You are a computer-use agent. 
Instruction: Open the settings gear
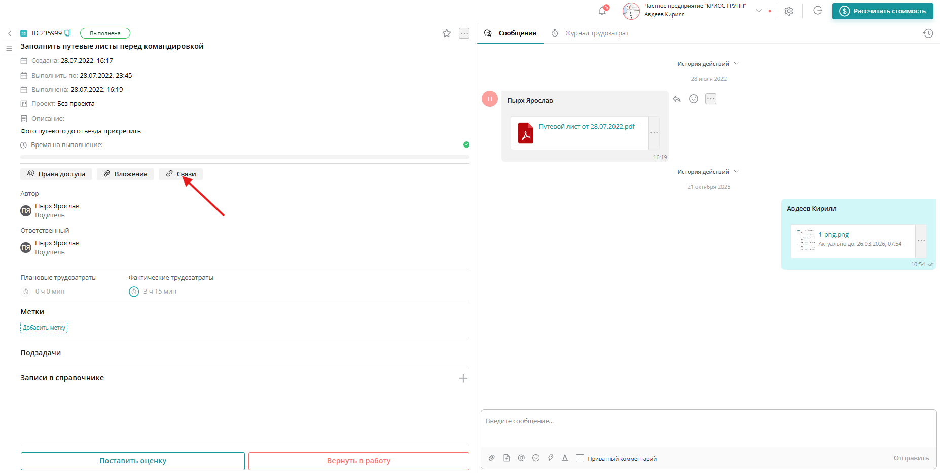[x=788, y=11]
